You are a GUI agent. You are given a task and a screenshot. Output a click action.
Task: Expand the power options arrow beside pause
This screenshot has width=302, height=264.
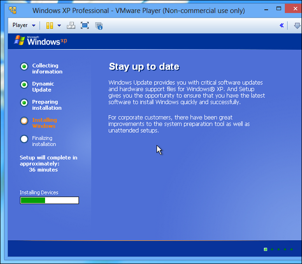tap(59, 26)
